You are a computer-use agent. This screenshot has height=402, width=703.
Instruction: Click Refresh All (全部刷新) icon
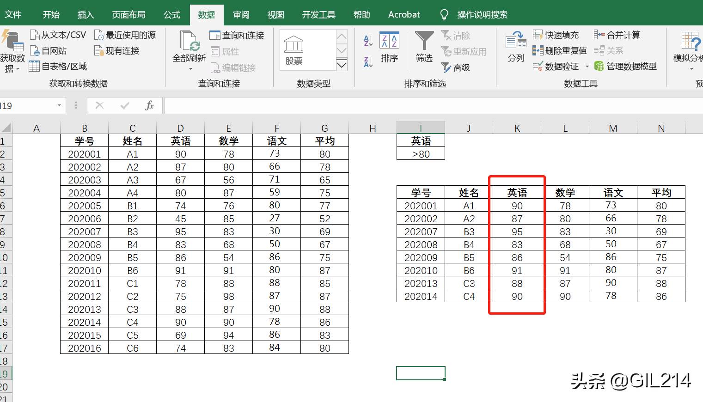(190, 41)
